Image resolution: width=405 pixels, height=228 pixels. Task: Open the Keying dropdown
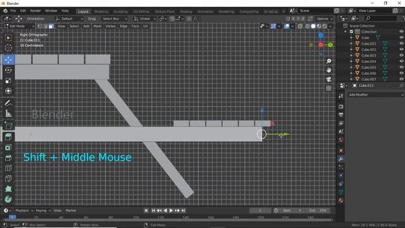(x=43, y=210)
